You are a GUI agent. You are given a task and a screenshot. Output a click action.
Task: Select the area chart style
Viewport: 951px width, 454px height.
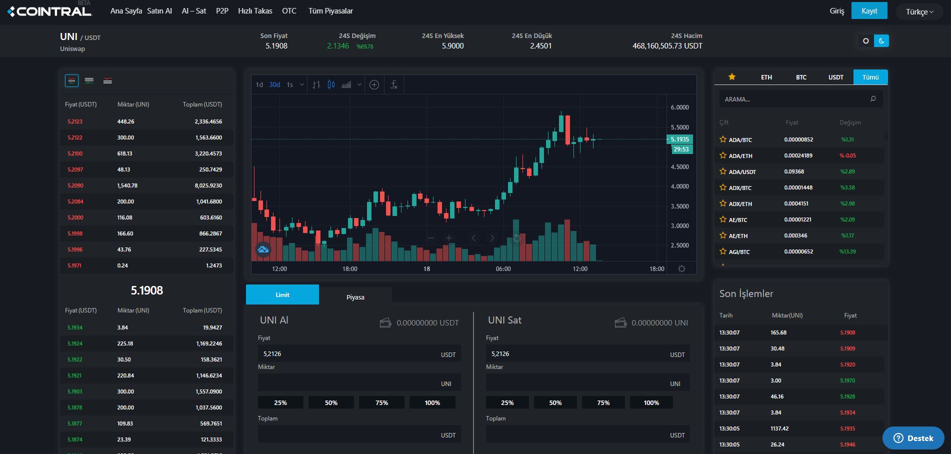tap(346, 84)
